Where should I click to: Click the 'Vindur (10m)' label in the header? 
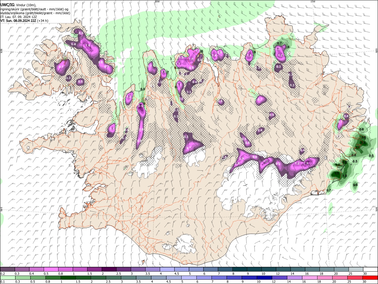[27, 5]
